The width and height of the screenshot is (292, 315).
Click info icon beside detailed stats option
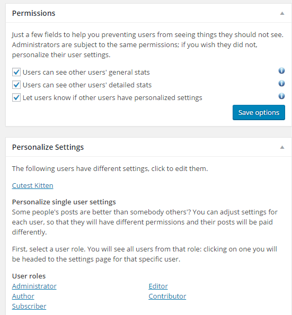tap(281, 83)
